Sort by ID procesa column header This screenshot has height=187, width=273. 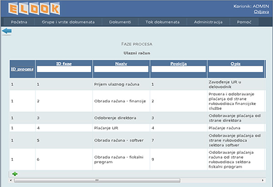pyautogui.click(x=22, y=69)
